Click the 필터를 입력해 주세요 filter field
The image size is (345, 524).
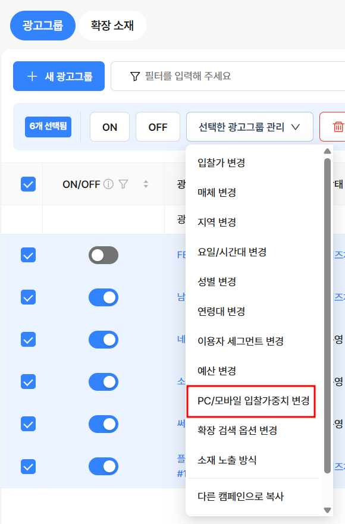[x=228, y=76]
